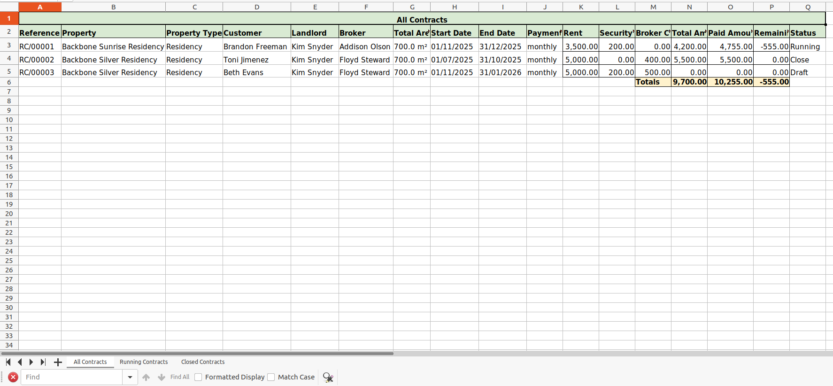Add a new sheet with plus icon
This screenshot has height=386, width=833.
[x=58, y=362]
